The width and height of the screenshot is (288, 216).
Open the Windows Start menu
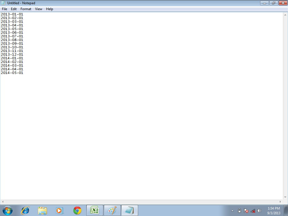point(8,210)
